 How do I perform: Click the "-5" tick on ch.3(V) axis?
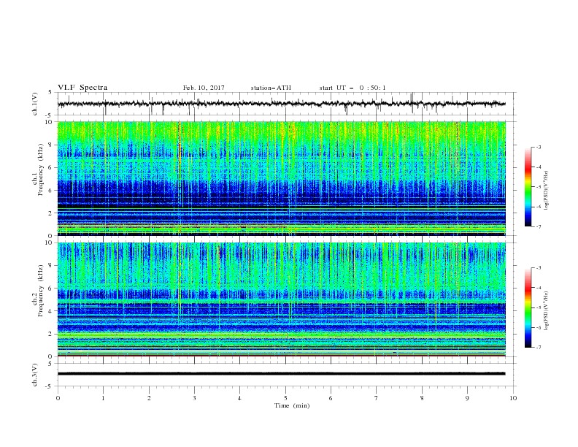(49, 386)
